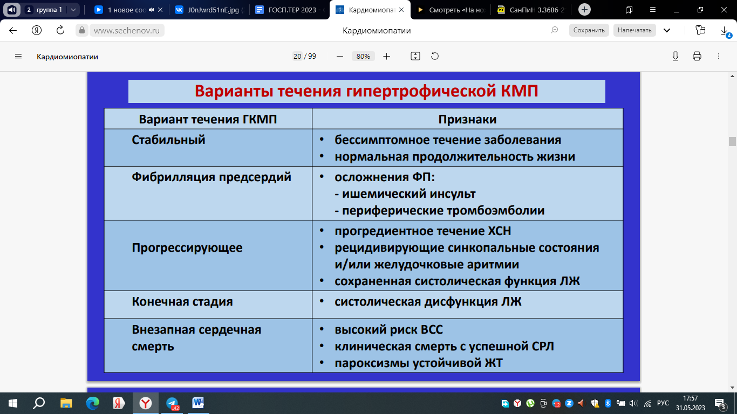Click "систолическая дисфункция ЛЖ" text
The width and height of the screenshot is (737, 414).
(x=428, y=301)
